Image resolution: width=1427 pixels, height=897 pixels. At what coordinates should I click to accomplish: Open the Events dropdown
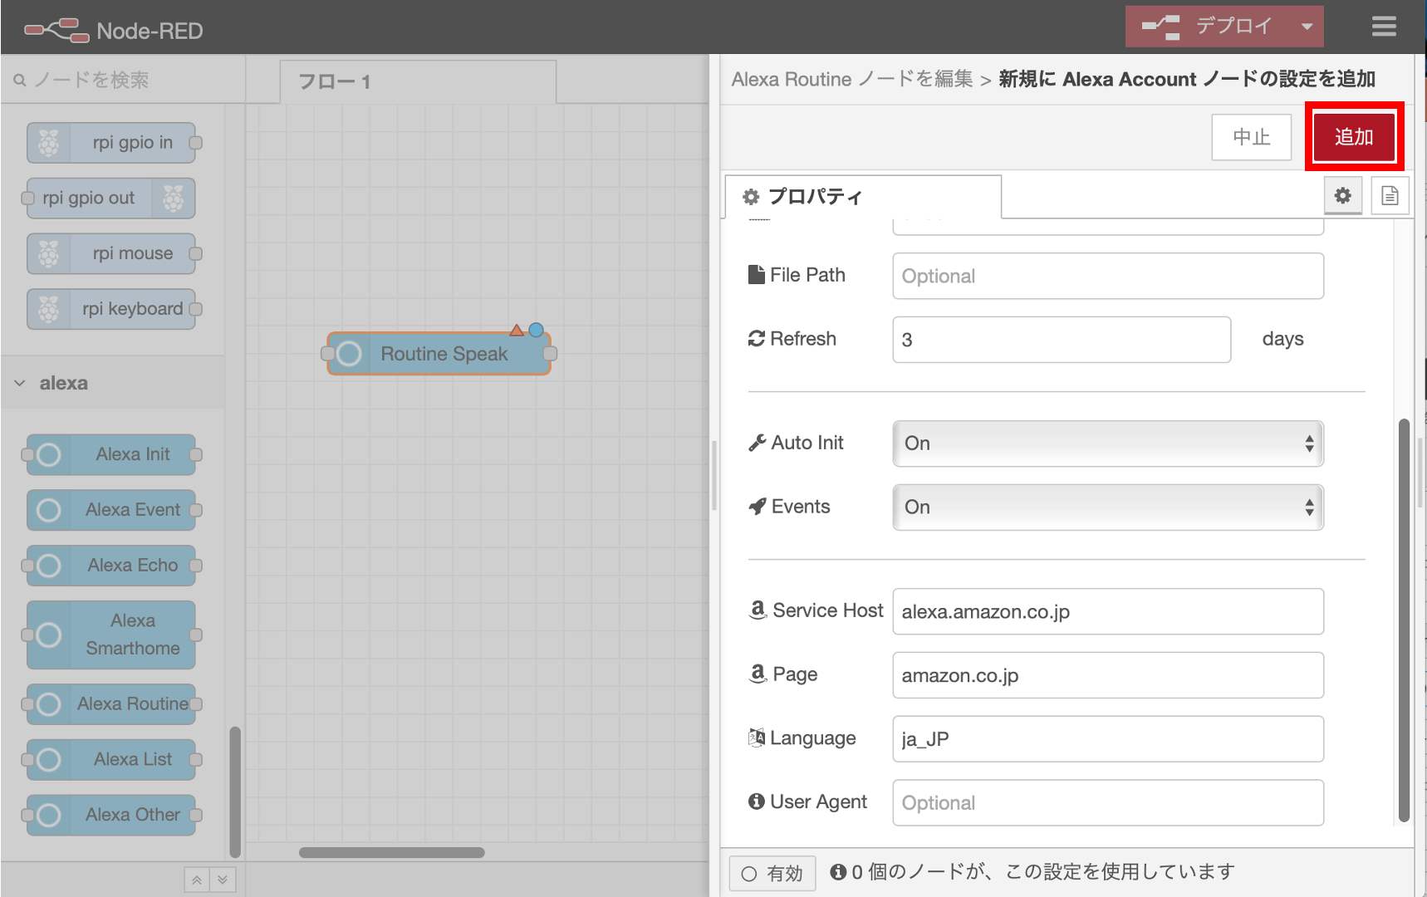1108,507
